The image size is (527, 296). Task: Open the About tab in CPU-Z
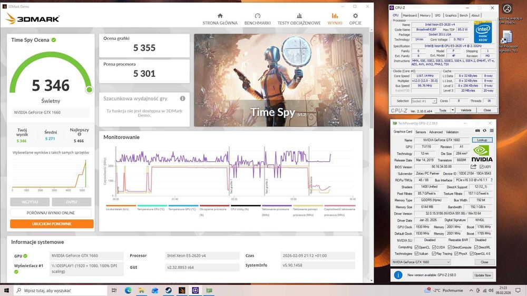pos(475,15)
